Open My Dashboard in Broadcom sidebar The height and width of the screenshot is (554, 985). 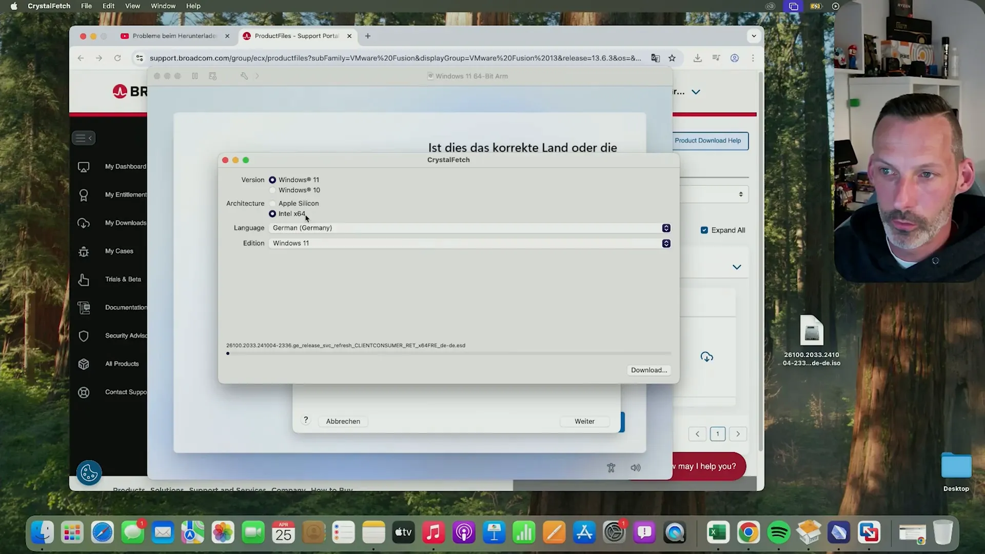pos(125,167)
